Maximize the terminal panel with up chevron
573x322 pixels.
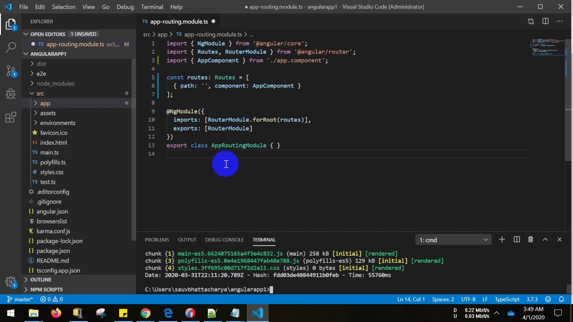click(545, 240)
